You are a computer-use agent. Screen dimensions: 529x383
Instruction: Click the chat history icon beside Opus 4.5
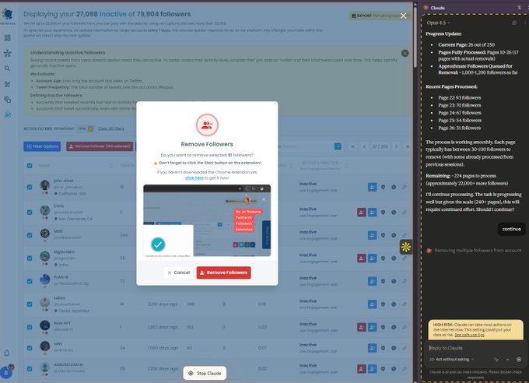tap(514, 23)
